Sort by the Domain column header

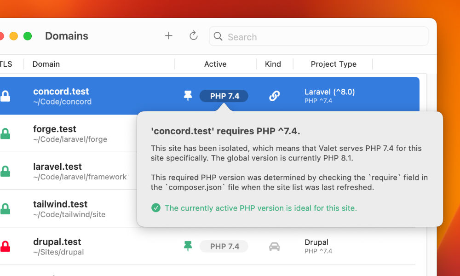point(46,64)
